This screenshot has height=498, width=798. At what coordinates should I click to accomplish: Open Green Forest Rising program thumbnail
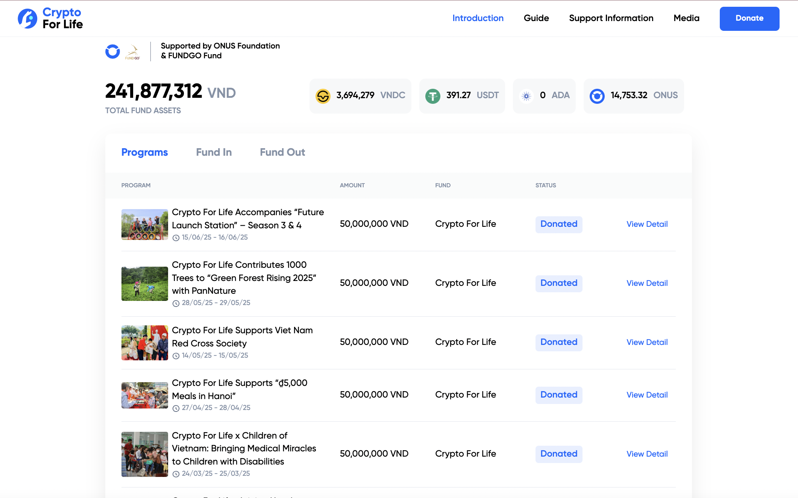tap(144, 284)
